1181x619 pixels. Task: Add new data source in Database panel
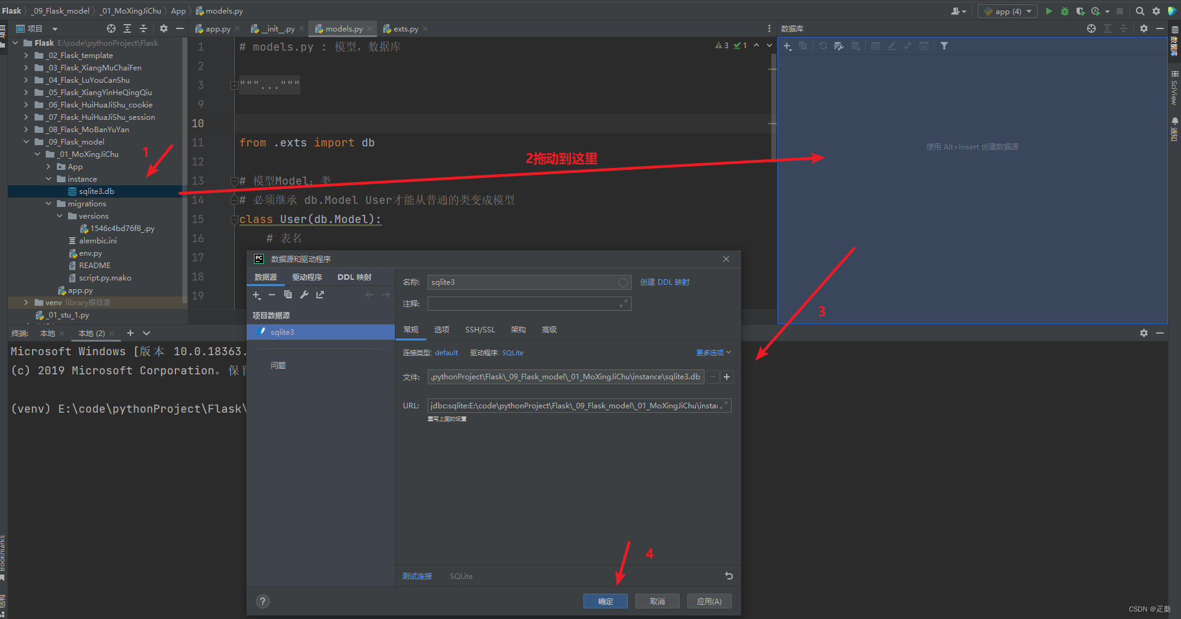(x=787, y=46)
